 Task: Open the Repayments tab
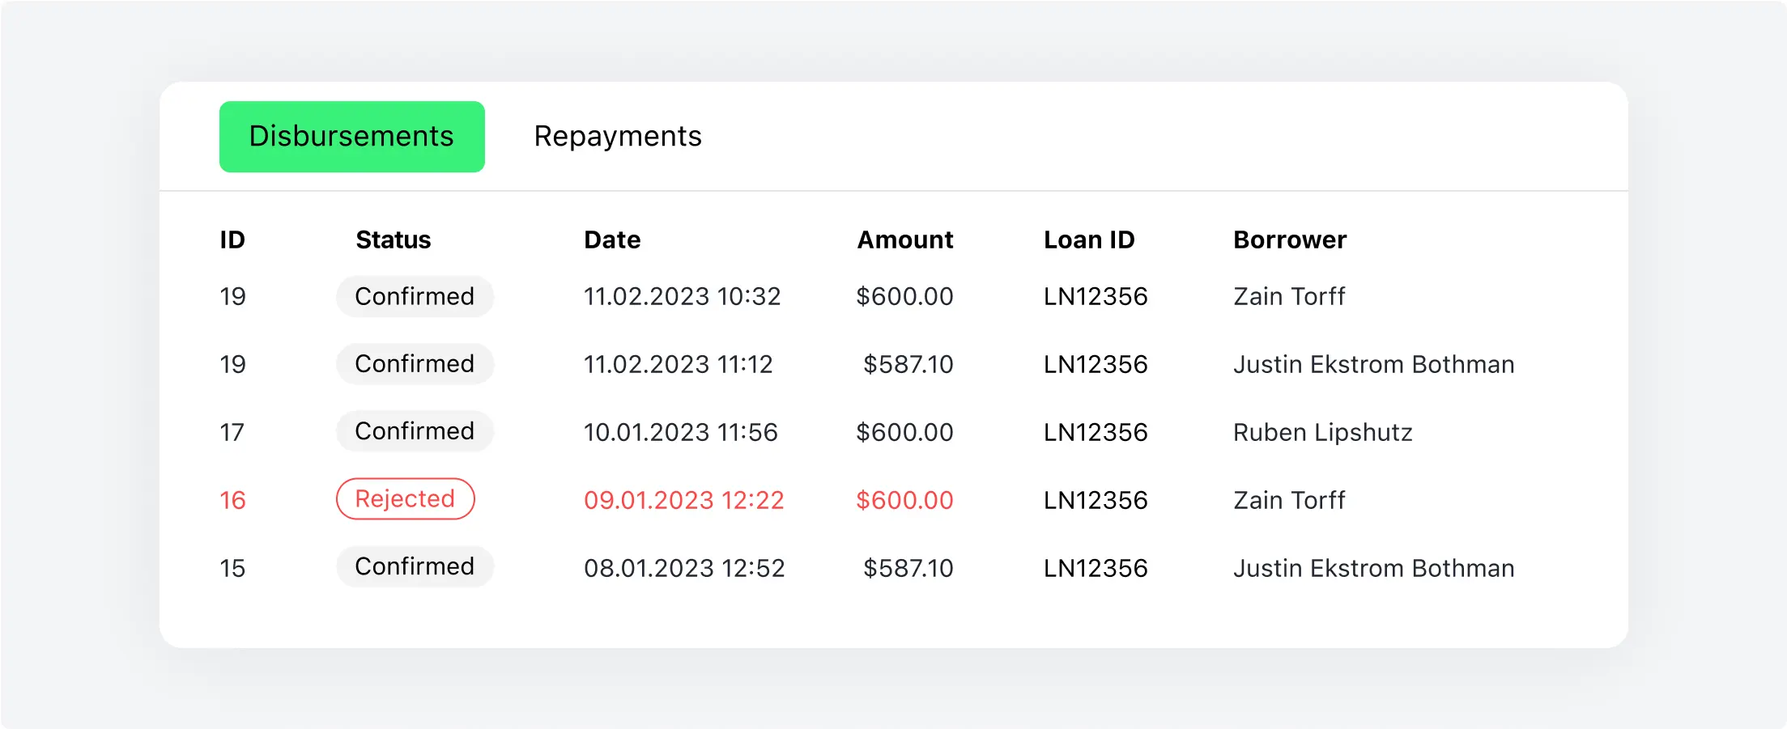[618, 137]
